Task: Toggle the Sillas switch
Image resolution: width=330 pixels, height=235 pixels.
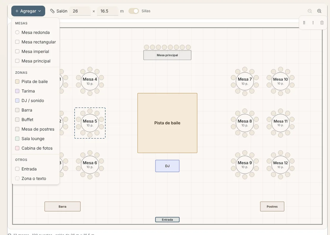Action: pyautogui.click(x=134, y=11)
